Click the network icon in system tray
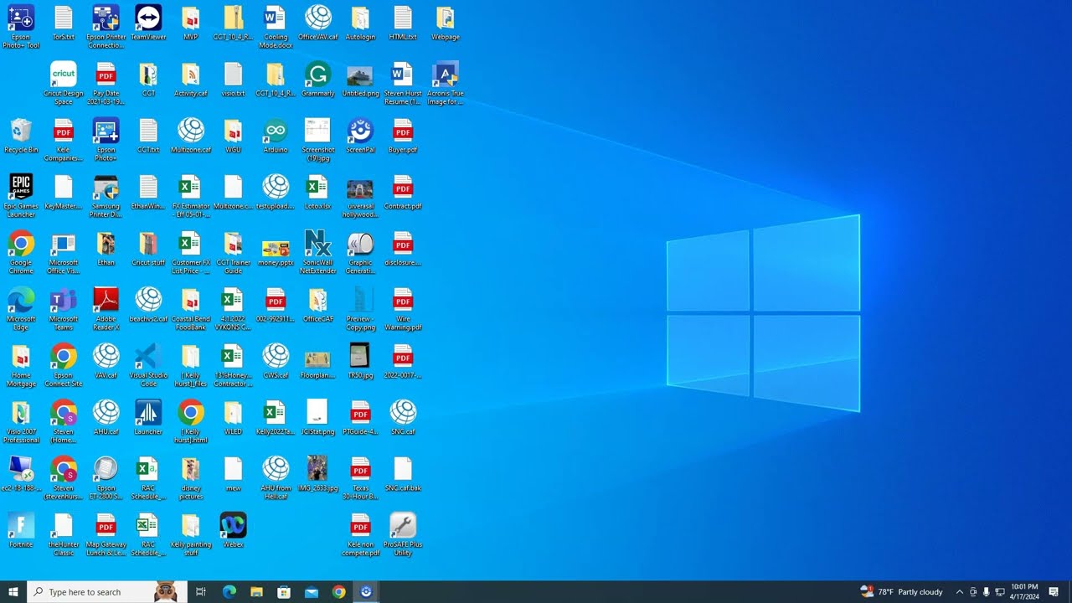Viewport: 1072px width, 603px height. [x=1000, y=592]
